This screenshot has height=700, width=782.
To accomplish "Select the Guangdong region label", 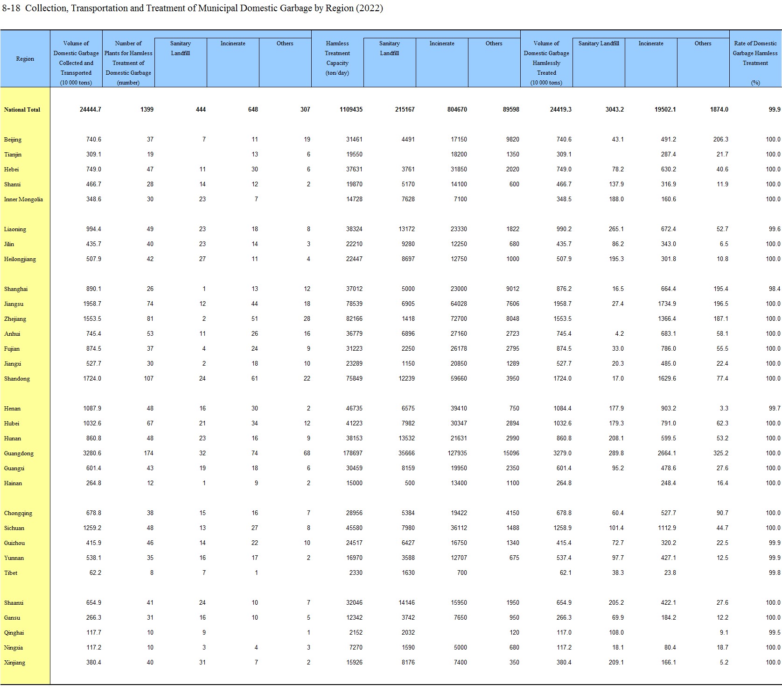I will tap(19, 453).
